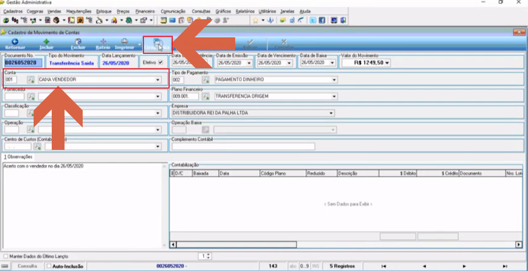Go to previous record navigation arrow
528x271 pixels.
pos(425,266)
